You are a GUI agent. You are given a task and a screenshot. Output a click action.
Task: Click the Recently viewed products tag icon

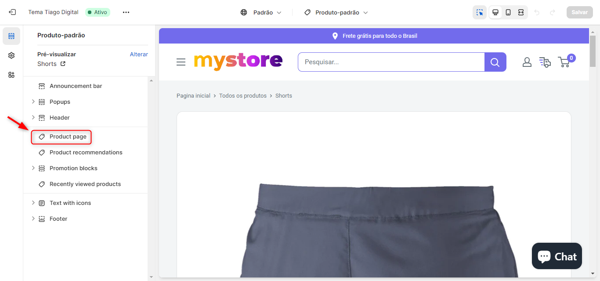42,184
